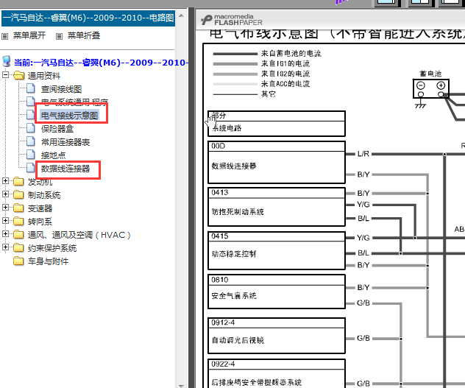Click the document icon for 保险器盒
465x388 pixels.
tap(31, 127)
